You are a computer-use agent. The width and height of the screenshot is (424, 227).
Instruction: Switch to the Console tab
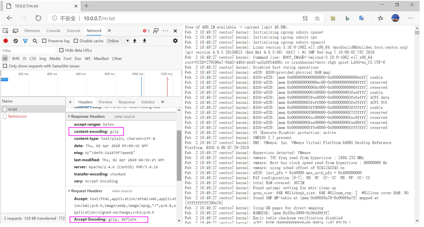click(53, 31)
